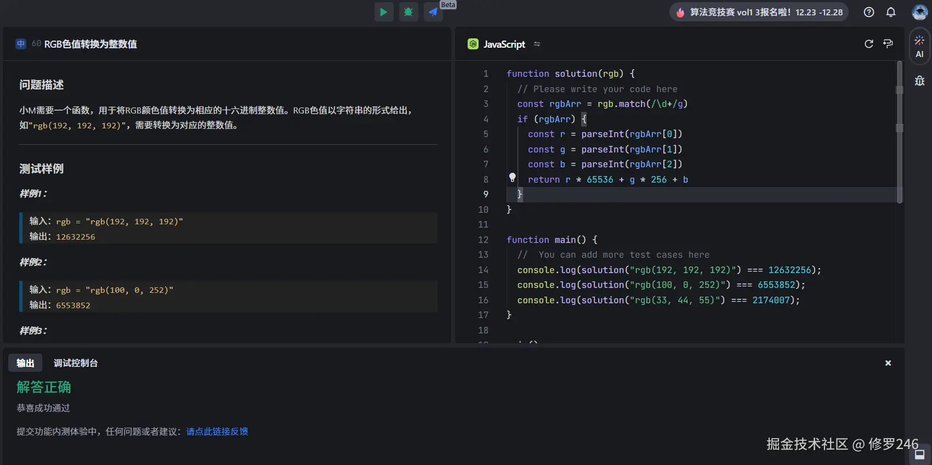
Task: Run the code with the green play button
Action: [x=384, y=12]
